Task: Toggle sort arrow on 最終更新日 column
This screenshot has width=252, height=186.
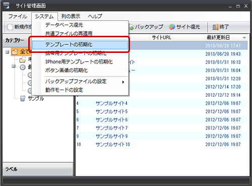Action: [x=244, y=38]
